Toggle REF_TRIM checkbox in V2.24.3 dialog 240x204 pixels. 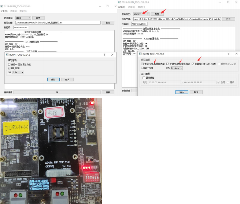(9, 68)
